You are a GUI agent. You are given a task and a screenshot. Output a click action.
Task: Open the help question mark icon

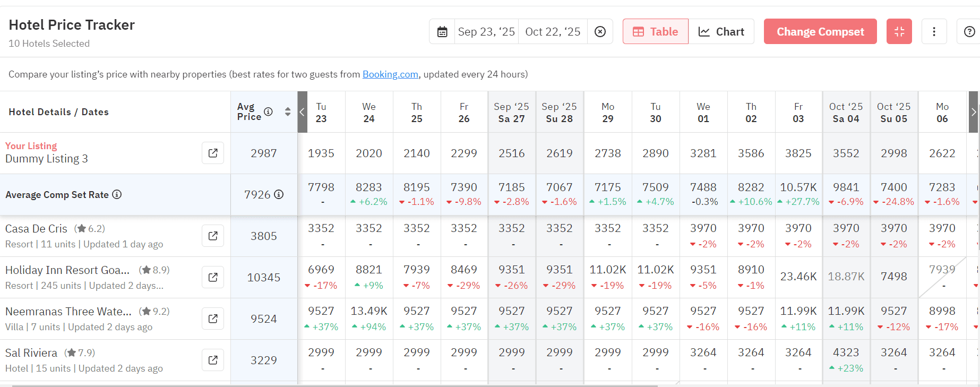pos(969,32)
